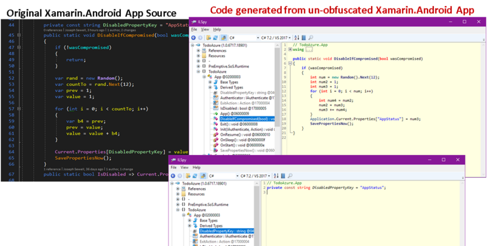Expand Base Types in lower ILSpy tree
The image size is (491, 246).
(x=190, y=220)
